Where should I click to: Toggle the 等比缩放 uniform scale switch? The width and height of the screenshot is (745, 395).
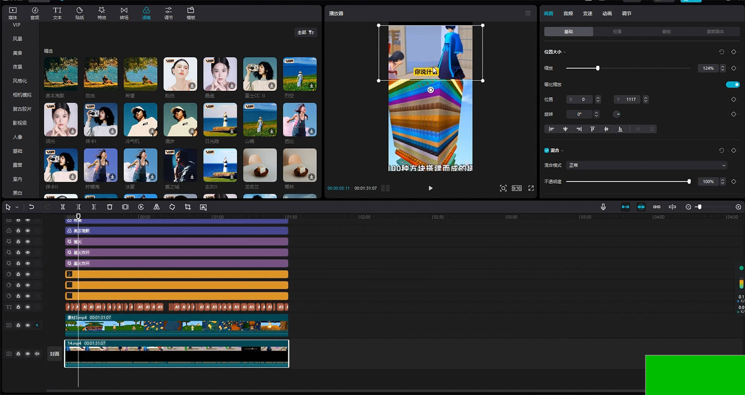(733, 85)
